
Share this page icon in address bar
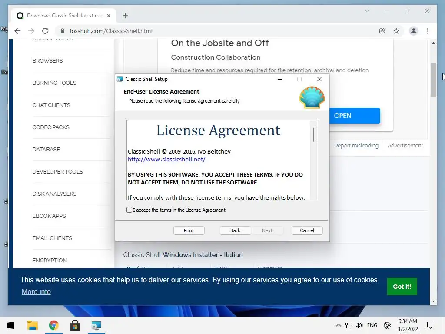coord(382,31)
